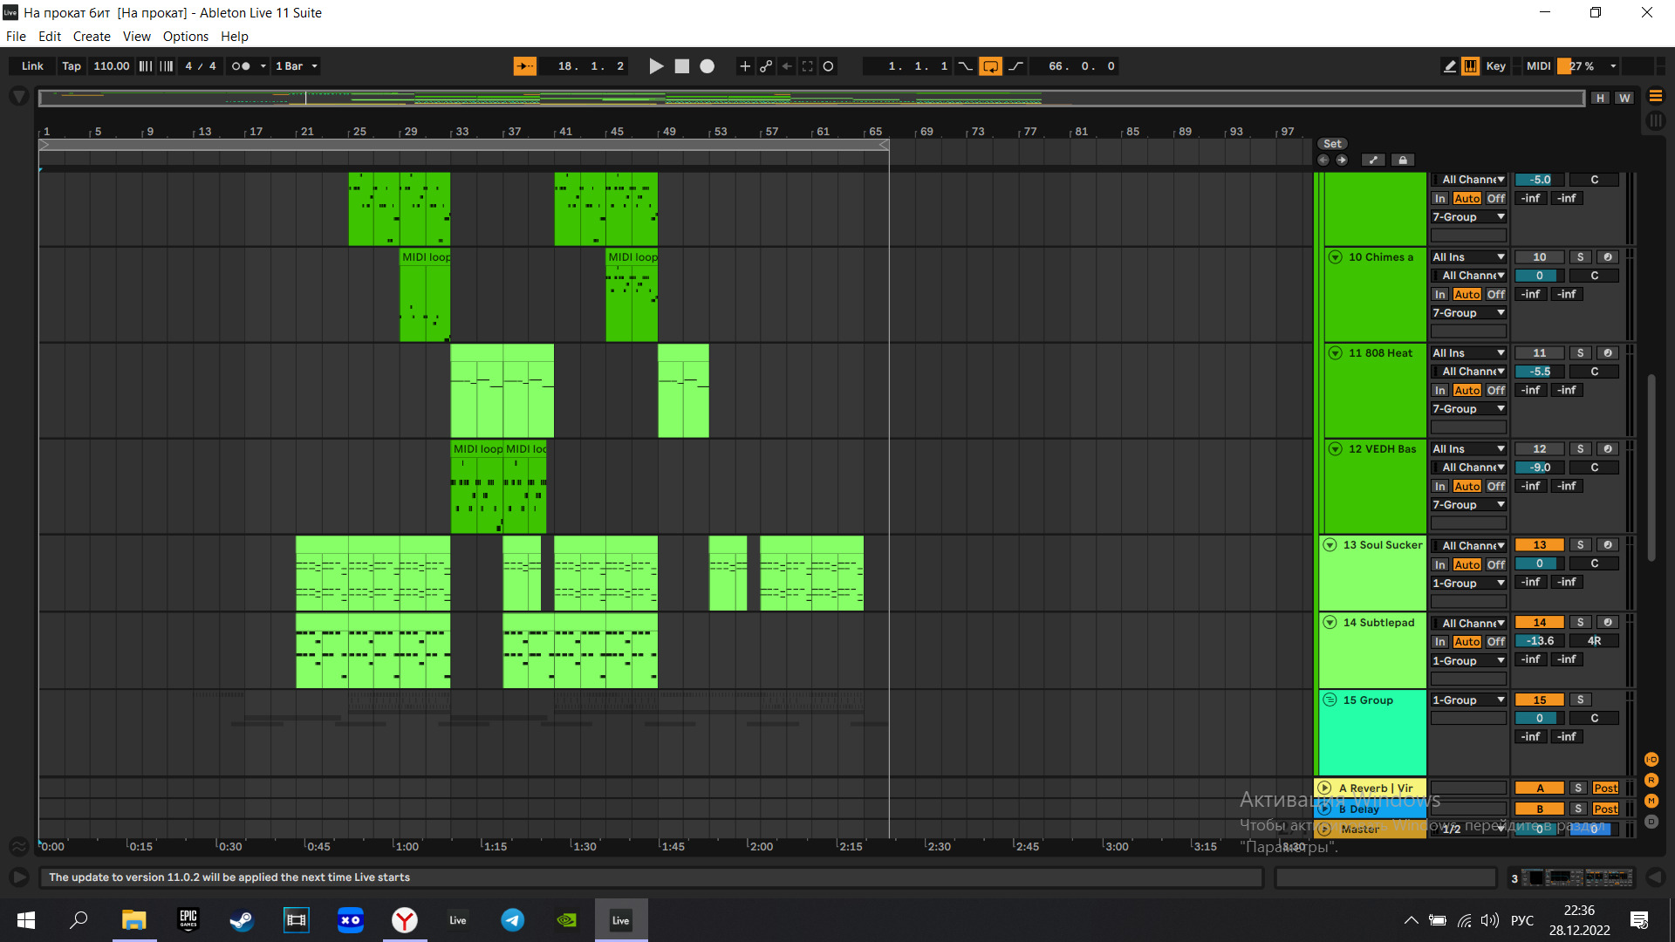Image resolution: width=1675 pixels, height=942 pixels.
Task: Fold the 11 808 Heat track
Action: [x=1335, y=353]
